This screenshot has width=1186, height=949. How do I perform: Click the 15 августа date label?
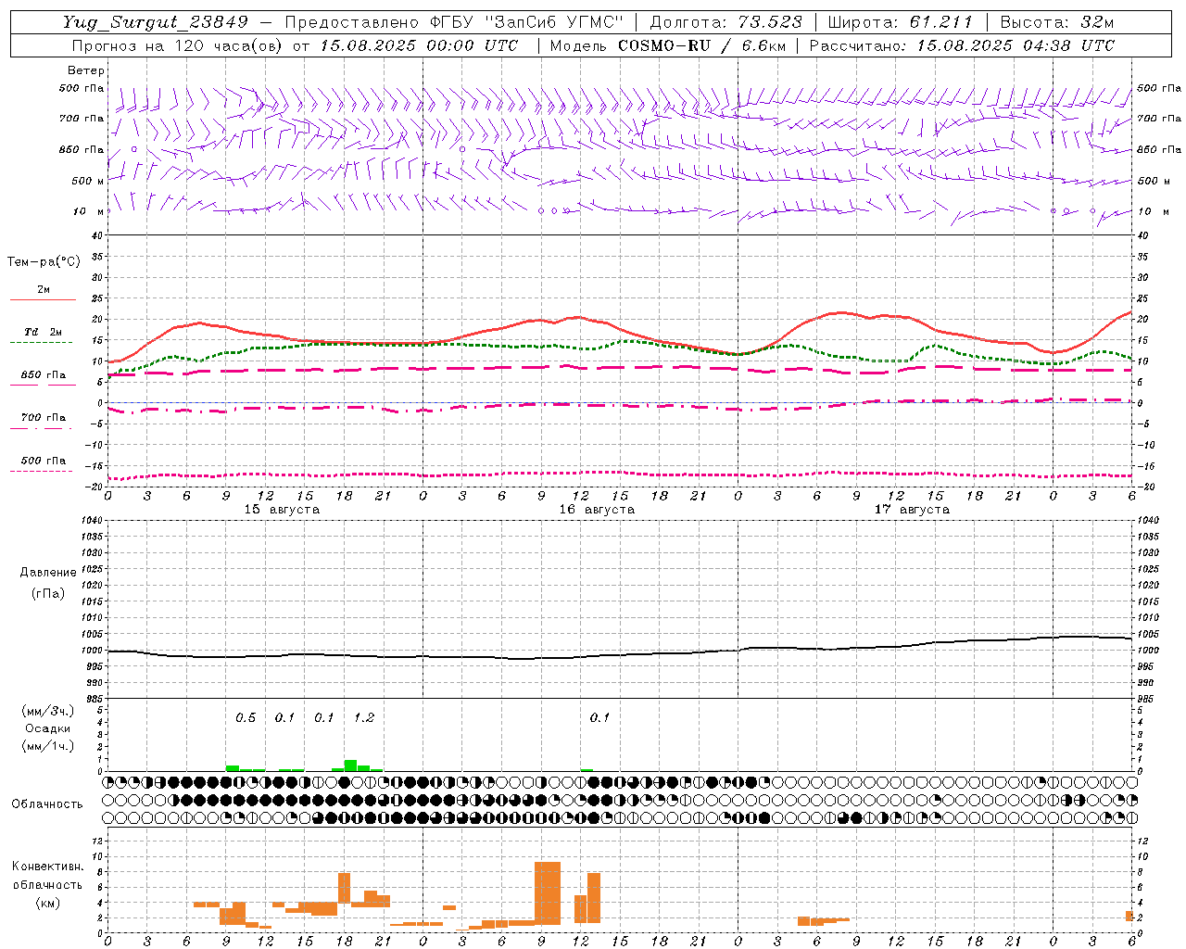click(282, 510)
